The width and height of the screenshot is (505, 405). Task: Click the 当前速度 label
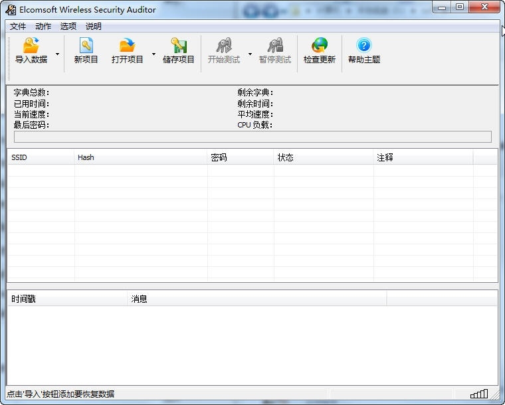pos(31,114)
